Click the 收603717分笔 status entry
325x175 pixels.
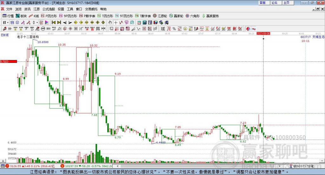click(x=302, y=166)
